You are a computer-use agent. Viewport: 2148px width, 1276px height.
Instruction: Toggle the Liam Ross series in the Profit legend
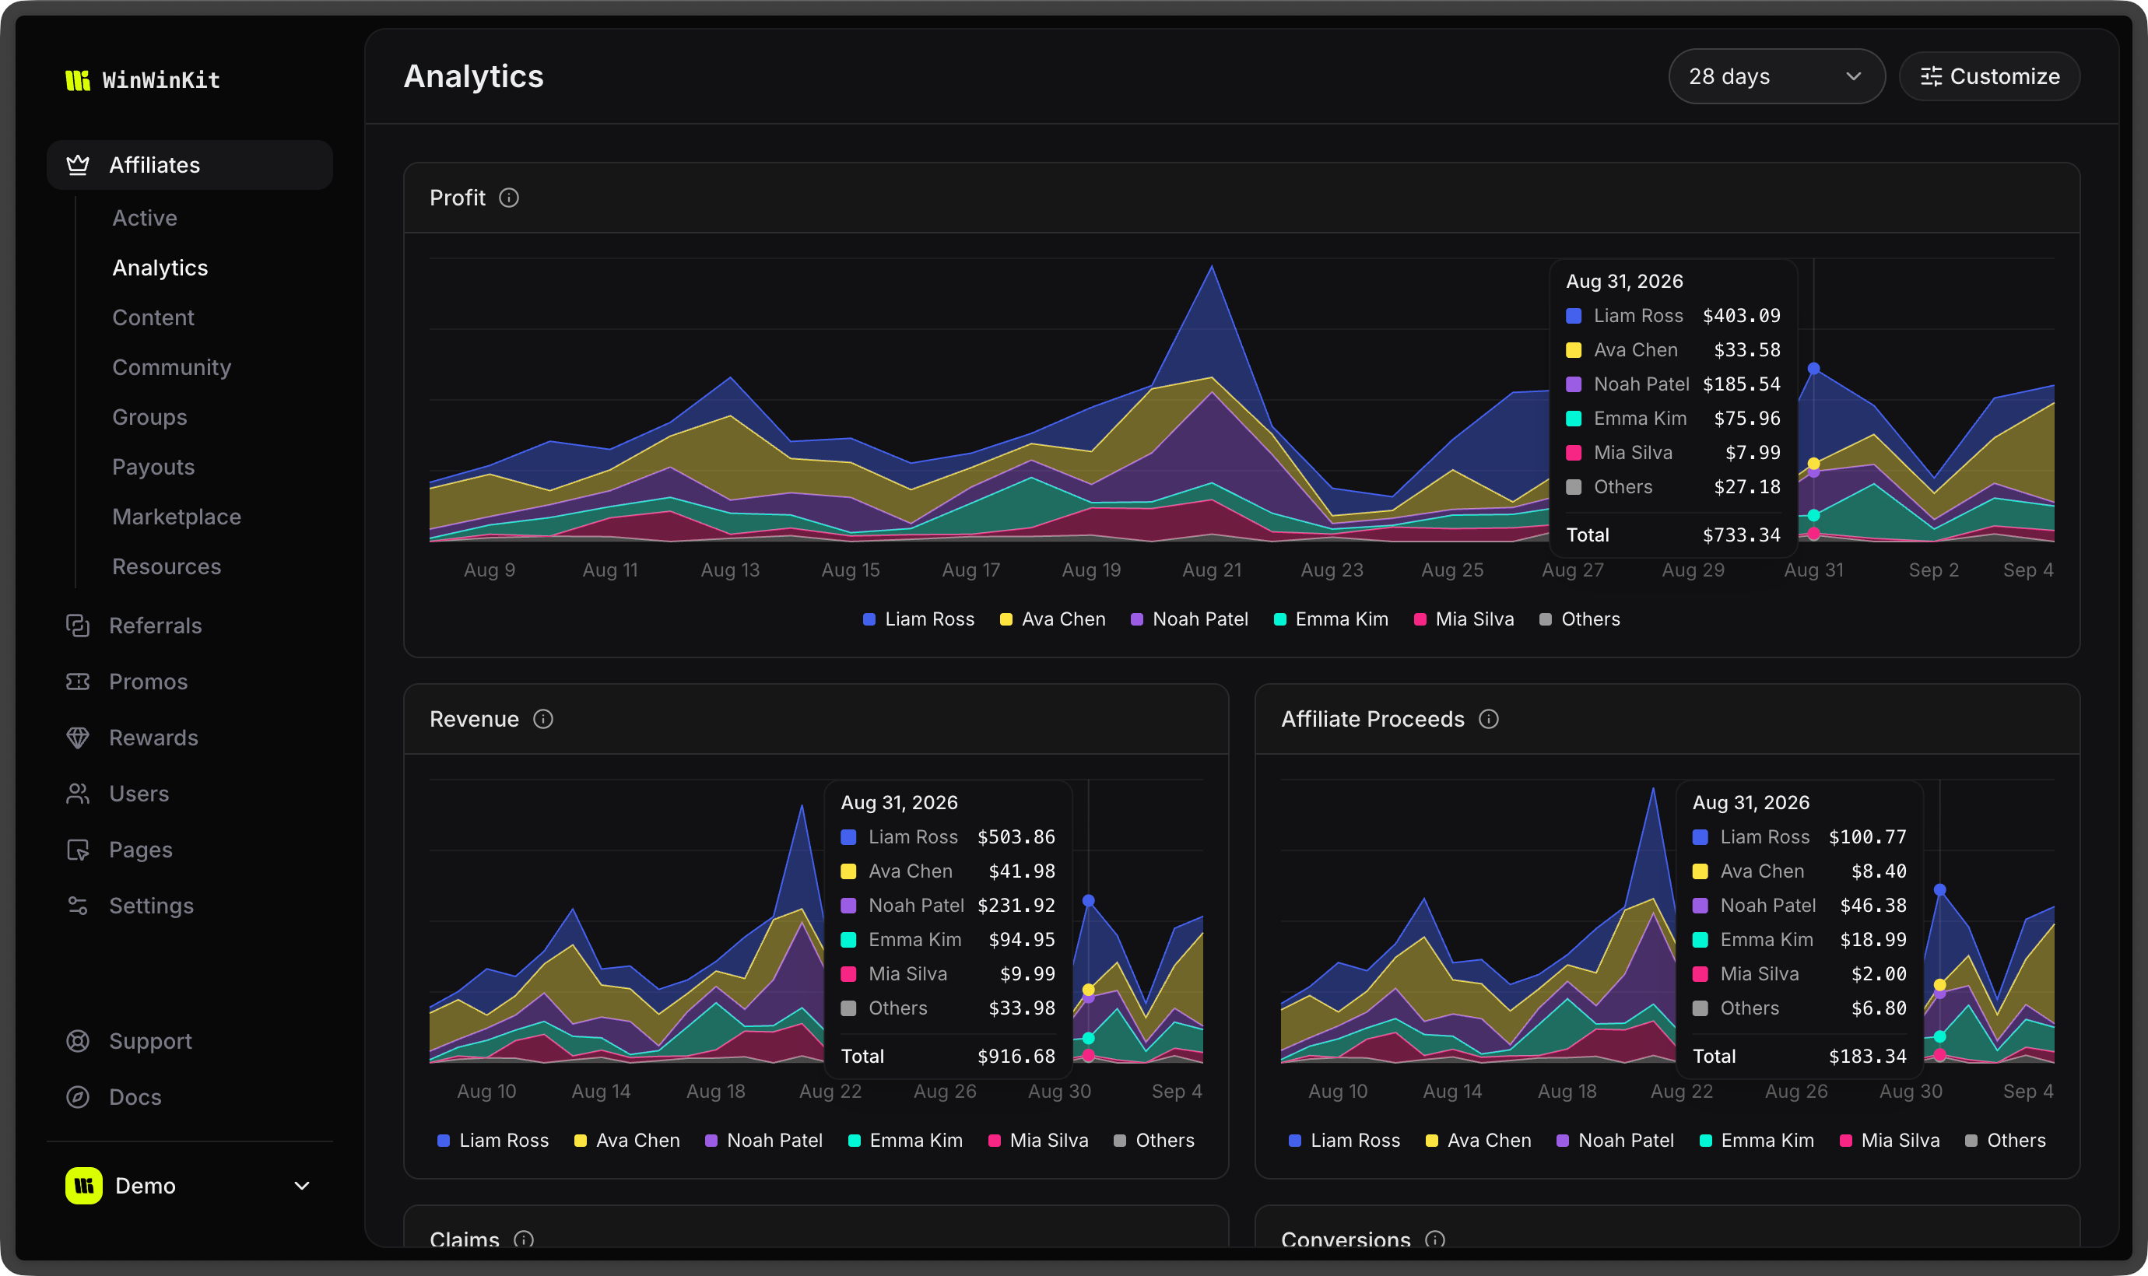(918, 619)
